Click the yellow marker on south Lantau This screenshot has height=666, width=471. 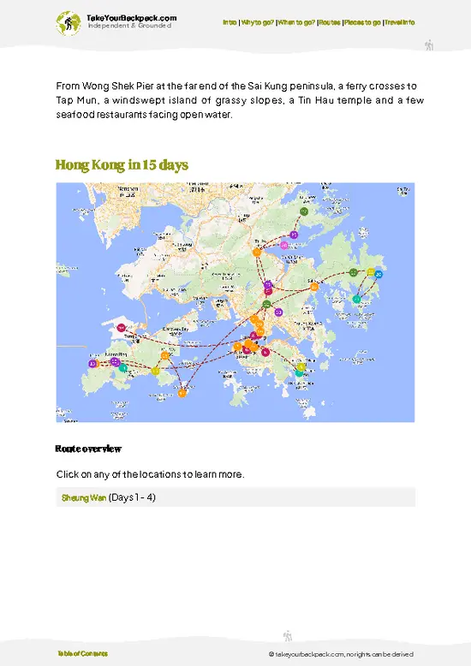click(155, 372)
